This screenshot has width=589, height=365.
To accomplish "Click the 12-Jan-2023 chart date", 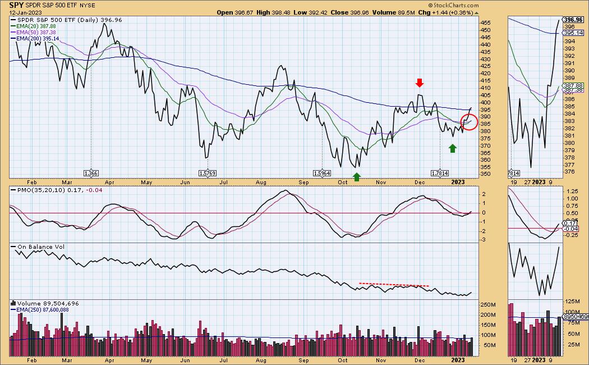I will click(26, 12).
